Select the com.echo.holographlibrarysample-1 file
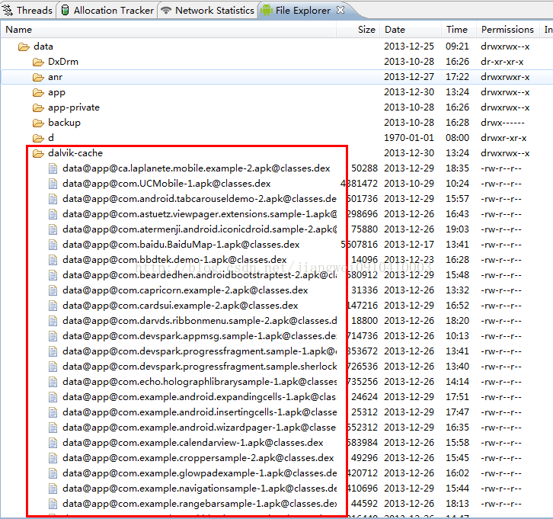Screen dimensions: 553x519 click(x=200, y=382)
